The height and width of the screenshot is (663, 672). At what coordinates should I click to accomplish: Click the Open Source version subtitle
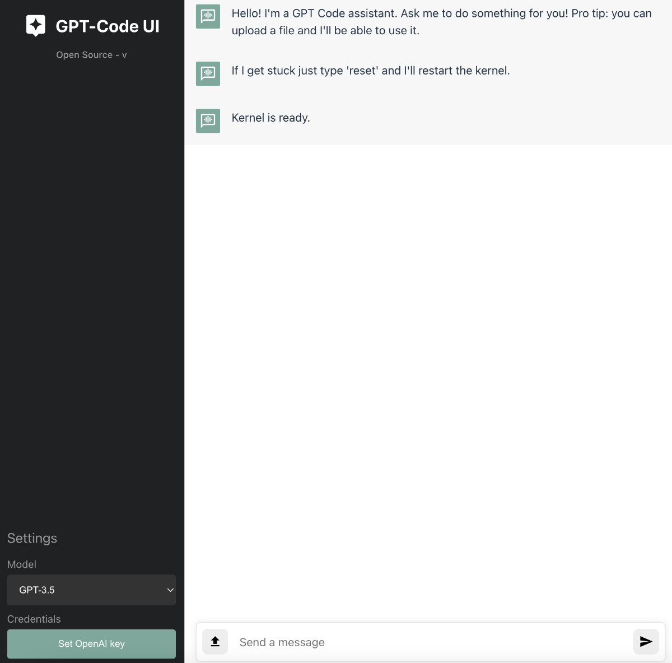91,55
